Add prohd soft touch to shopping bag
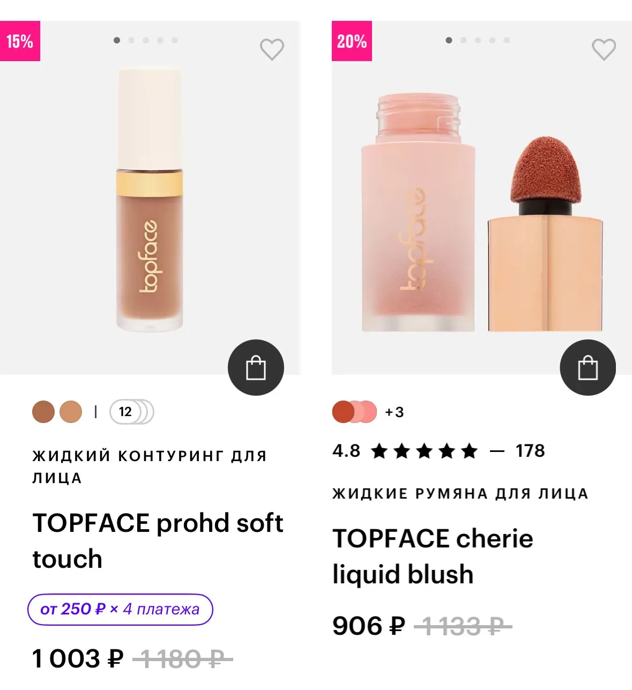 coord(256,368)
